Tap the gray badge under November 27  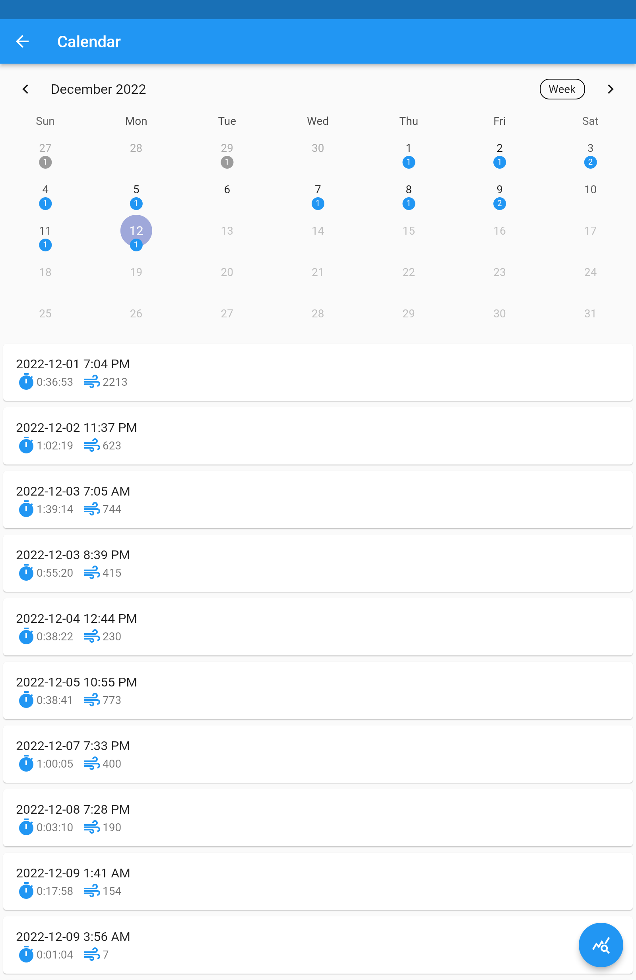45,162
